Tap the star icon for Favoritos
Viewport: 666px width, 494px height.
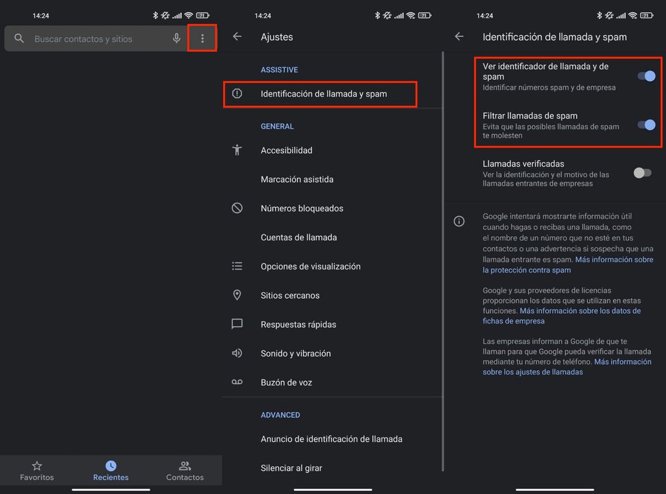coord(37,465)
